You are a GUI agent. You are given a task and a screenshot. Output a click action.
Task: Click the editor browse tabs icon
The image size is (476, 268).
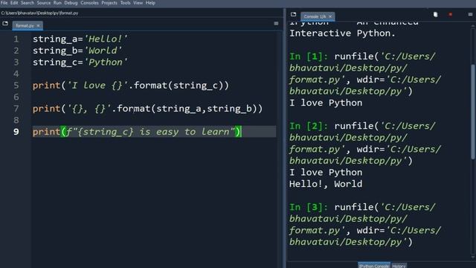[5, 24]
